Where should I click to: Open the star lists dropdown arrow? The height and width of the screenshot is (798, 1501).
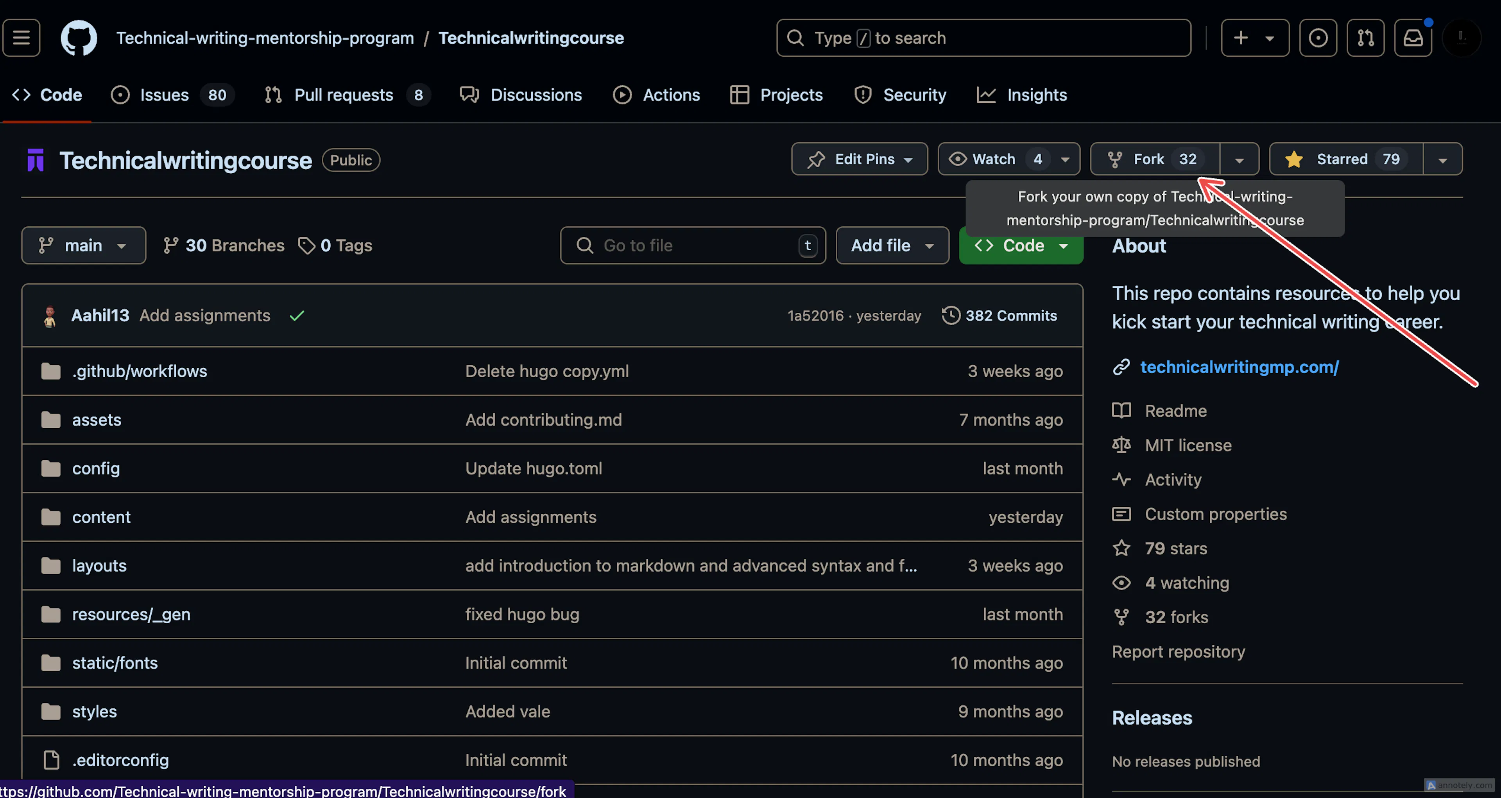tap(1443, 159)
